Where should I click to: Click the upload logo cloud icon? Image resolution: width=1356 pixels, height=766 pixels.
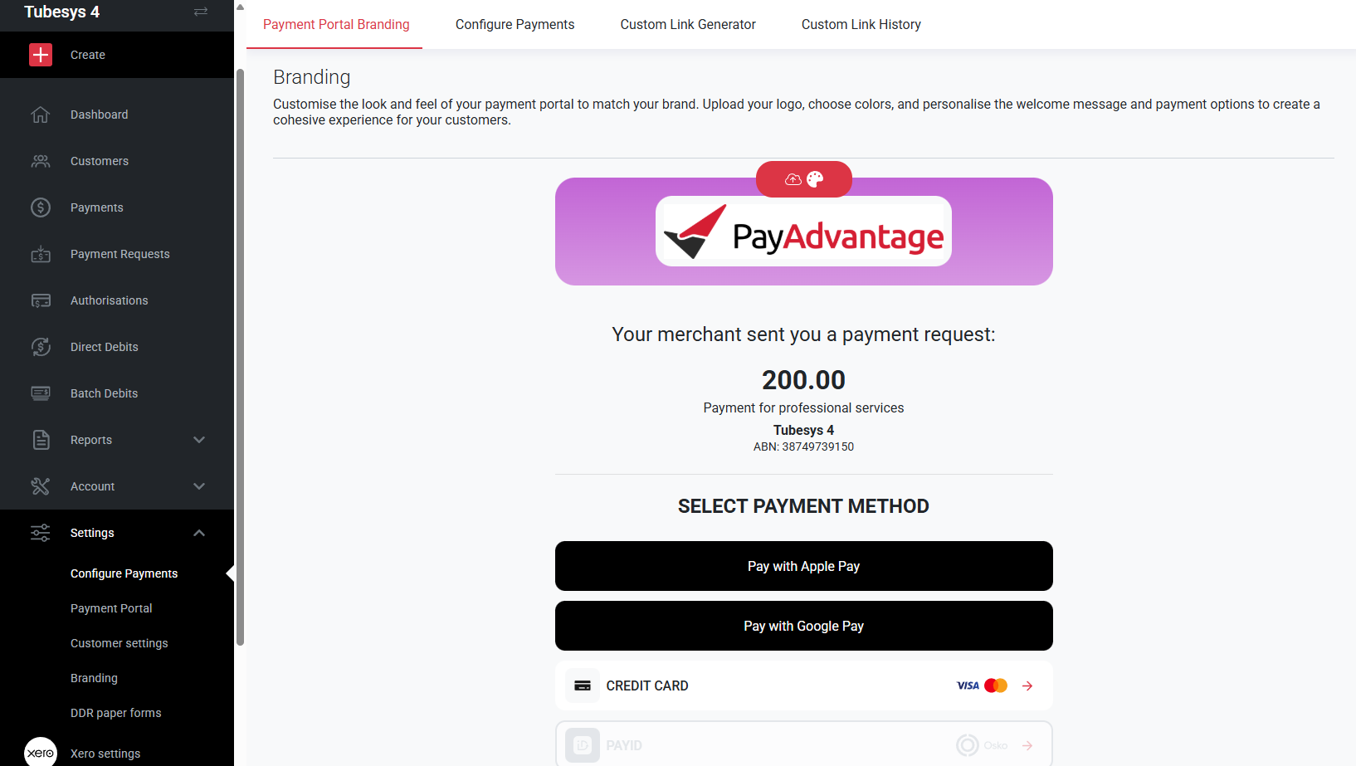click(793, 179)
